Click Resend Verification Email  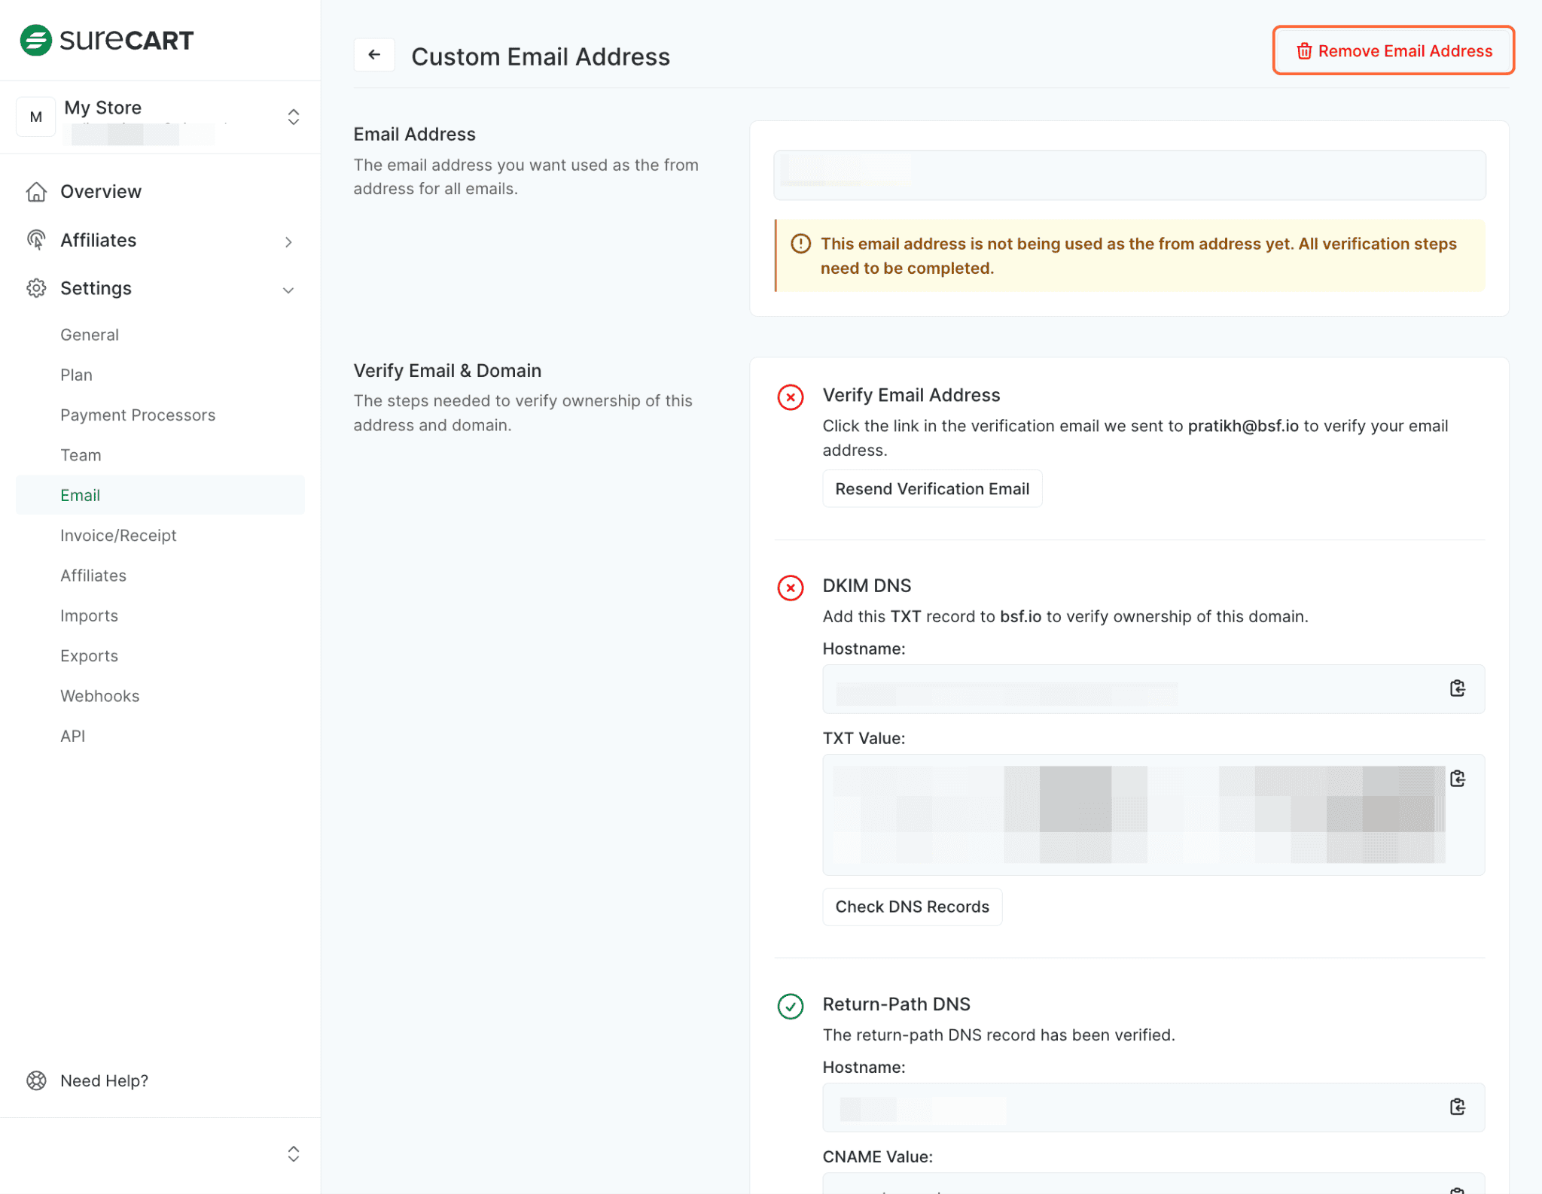932,488
